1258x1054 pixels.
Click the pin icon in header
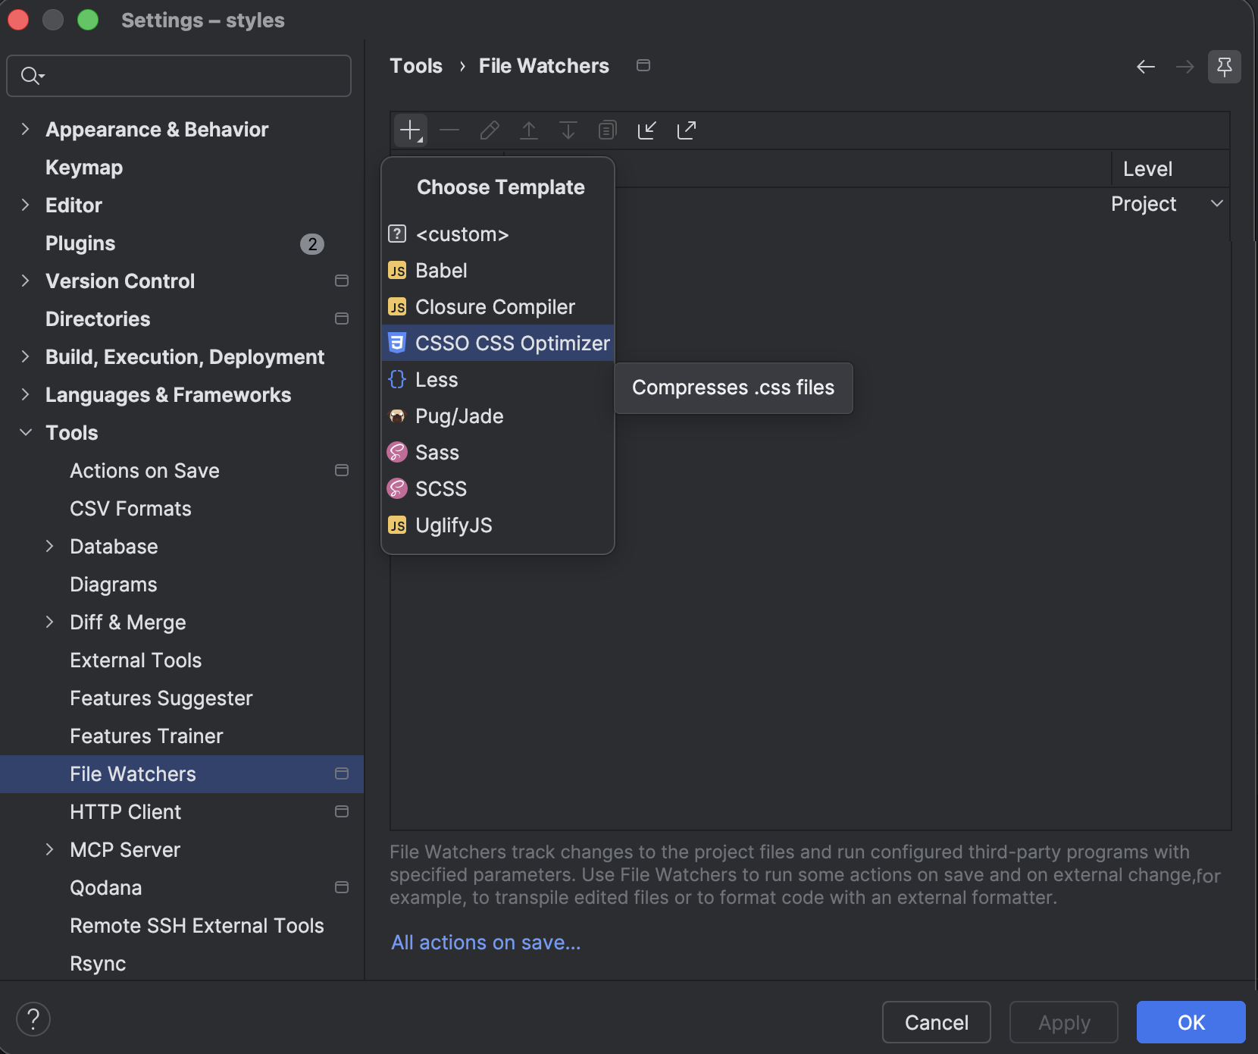1225,67
